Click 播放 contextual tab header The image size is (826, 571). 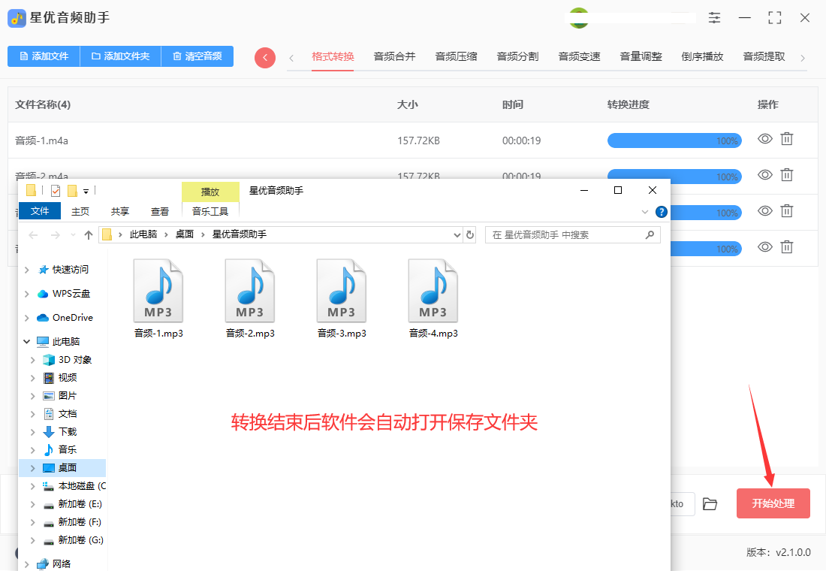[210, 192]
